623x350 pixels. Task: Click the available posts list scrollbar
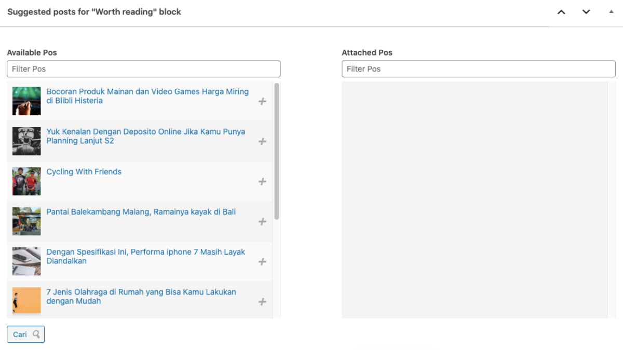coord(277,150)
